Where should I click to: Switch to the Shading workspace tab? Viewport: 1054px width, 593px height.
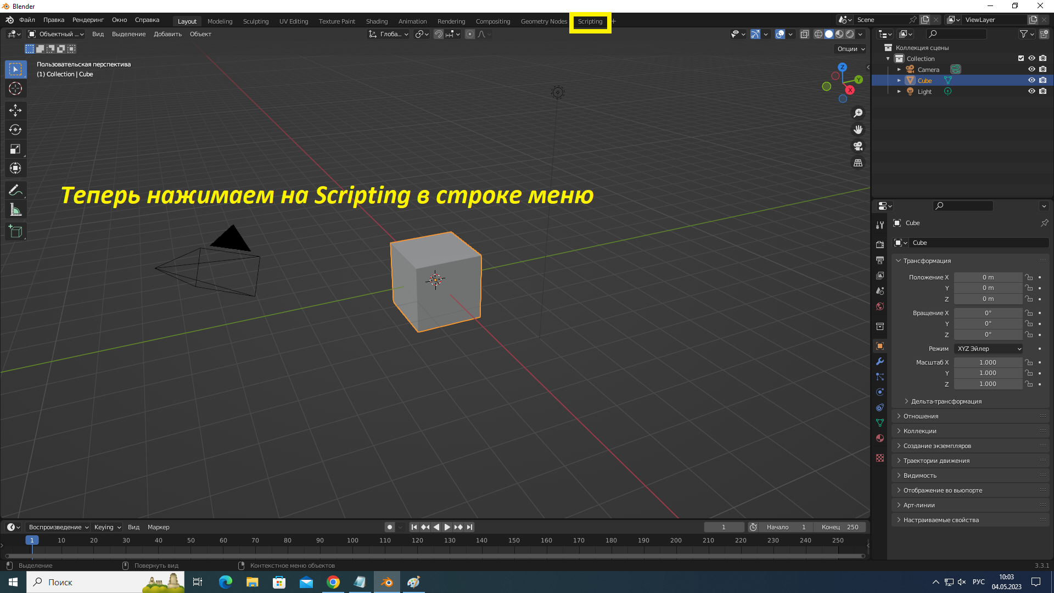pyautogui.click(x=377, y=21)
